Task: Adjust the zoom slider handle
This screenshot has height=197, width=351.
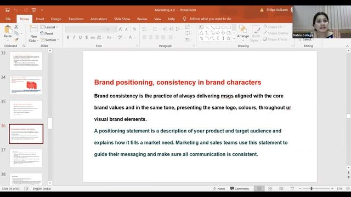Action: [x=312, y=189]
